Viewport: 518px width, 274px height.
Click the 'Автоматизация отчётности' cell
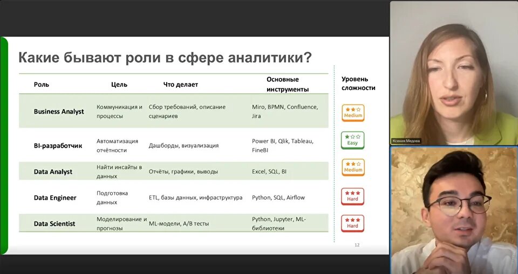(x=117, y=146)
